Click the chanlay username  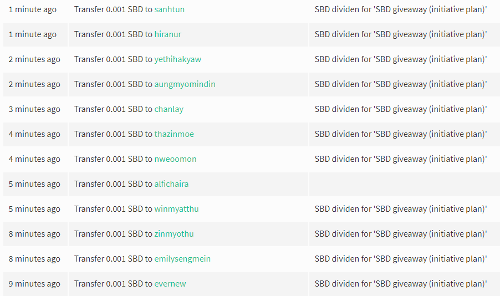tap(169, 109)
